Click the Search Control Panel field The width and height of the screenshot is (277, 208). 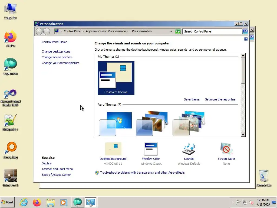tap(212, 31)
